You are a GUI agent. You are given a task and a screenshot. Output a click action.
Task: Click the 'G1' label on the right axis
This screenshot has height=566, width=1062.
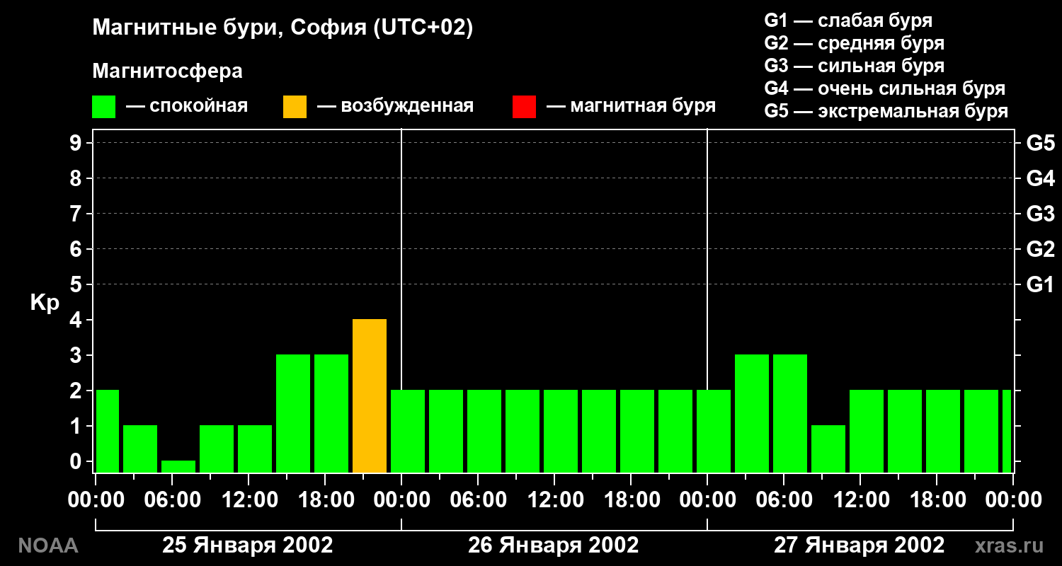(x=1040, y=284)
